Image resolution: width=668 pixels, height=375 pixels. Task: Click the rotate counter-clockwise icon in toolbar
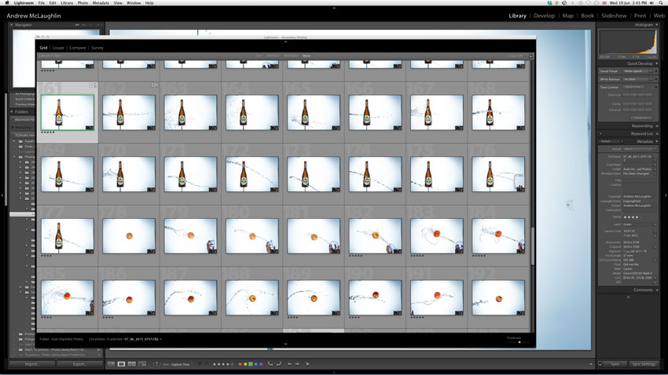270,364
